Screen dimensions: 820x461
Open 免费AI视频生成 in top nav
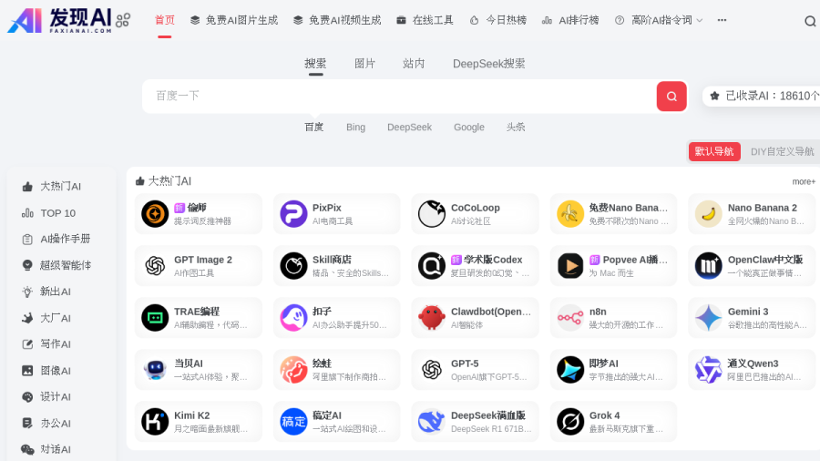[x=337, y=20]
